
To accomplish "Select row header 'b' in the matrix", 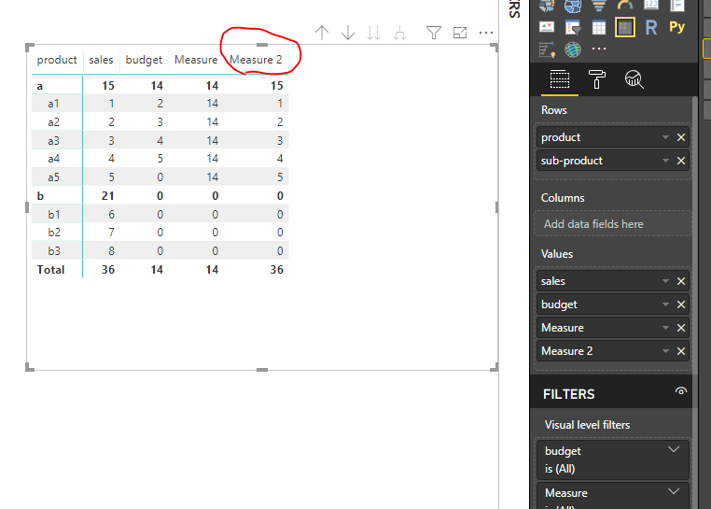I will pyautogui.click(x=40, y=196).
